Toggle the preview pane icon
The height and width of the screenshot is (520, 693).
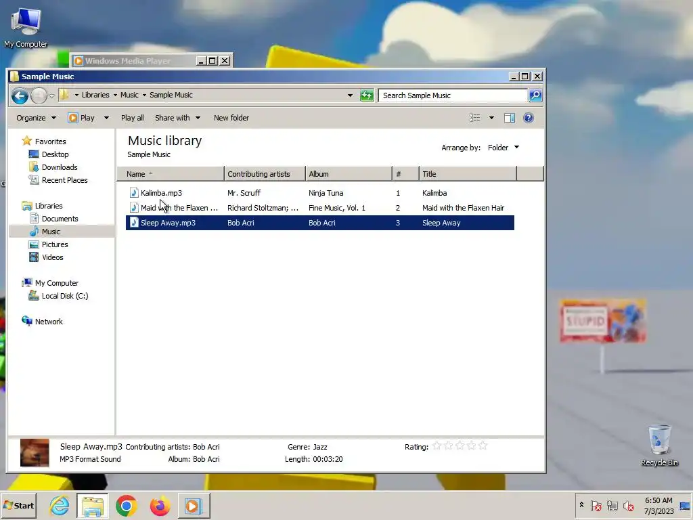510,118
